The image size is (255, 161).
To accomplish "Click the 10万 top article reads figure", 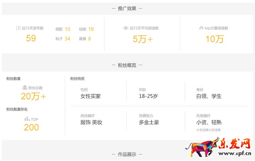I will click(x=215, y=38).
